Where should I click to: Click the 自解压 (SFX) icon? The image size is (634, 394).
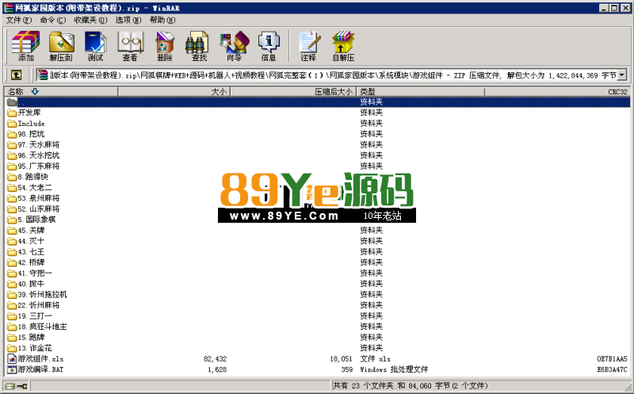tap(343, 46)
